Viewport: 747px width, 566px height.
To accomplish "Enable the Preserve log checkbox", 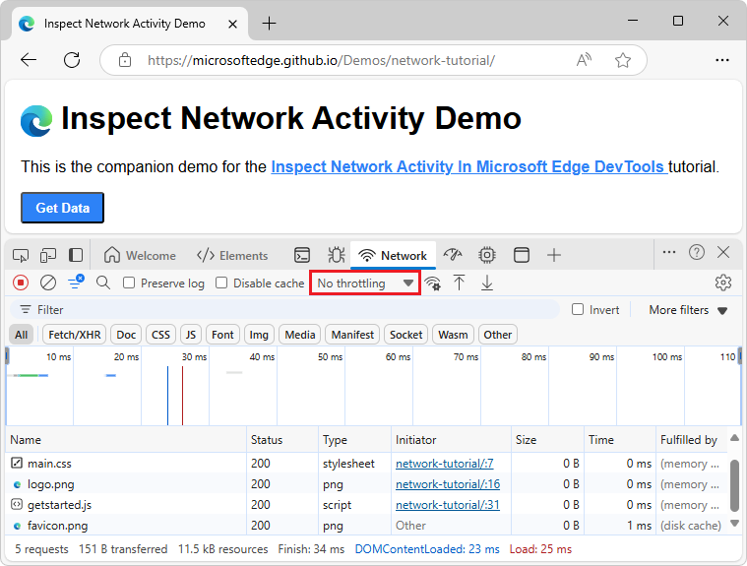I will point(129,283).
